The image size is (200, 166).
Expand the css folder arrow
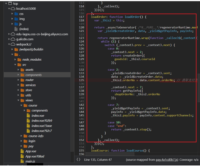tap(12, 14)
